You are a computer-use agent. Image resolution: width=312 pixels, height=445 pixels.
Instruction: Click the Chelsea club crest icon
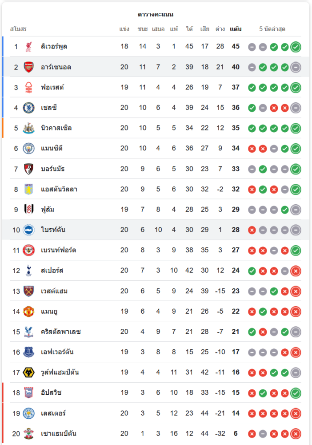click(x=29, y=108)
